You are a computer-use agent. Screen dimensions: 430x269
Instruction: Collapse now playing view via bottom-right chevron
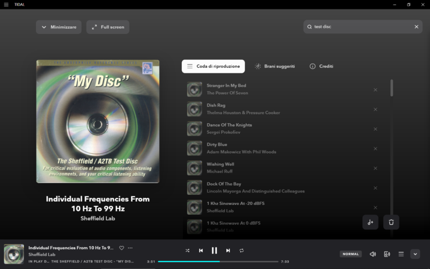(x=415, y=254)
